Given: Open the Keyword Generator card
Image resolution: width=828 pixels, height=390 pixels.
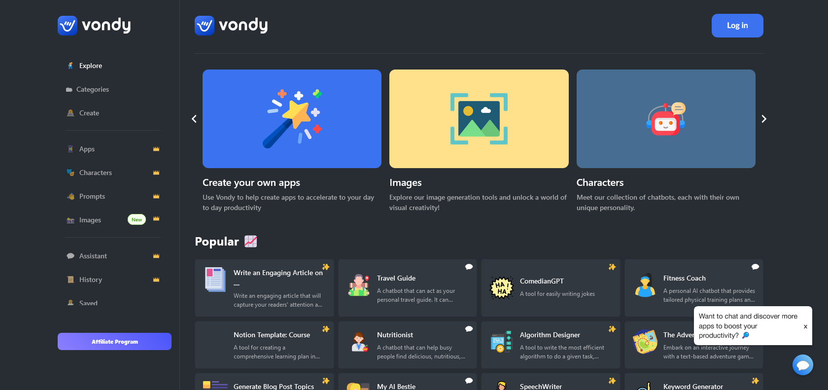Looking at the screenshot, I should [694, 382].
